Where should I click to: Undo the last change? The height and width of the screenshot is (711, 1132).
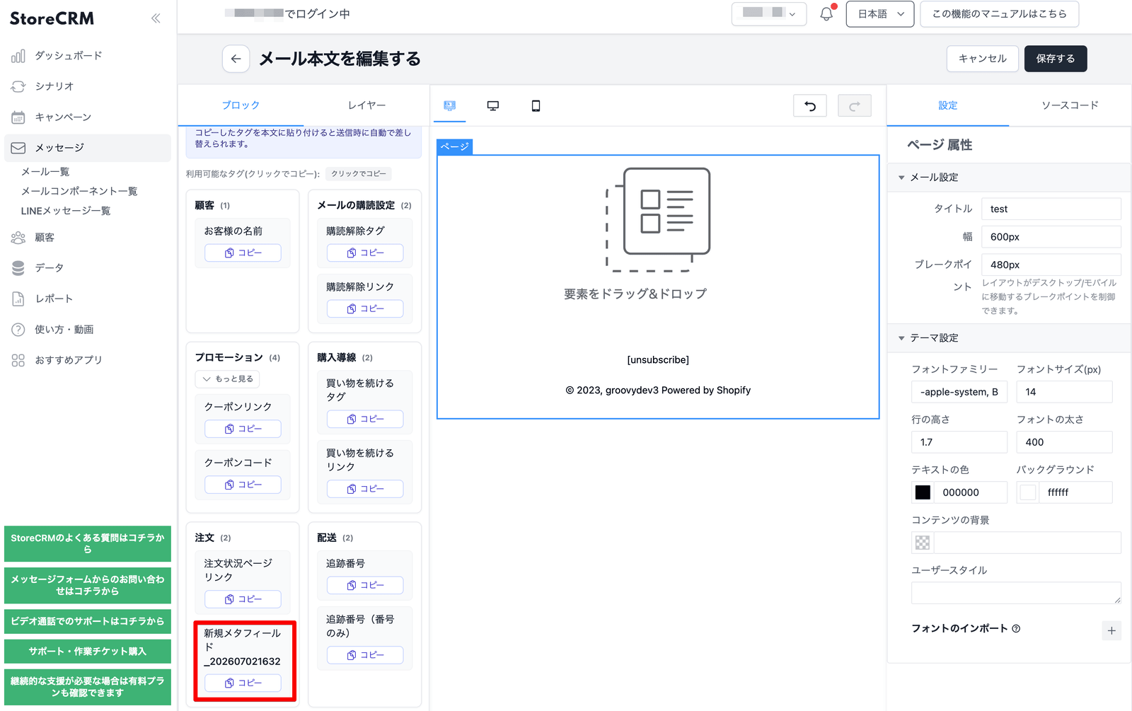pyautogui.click(x=810, y=106)
